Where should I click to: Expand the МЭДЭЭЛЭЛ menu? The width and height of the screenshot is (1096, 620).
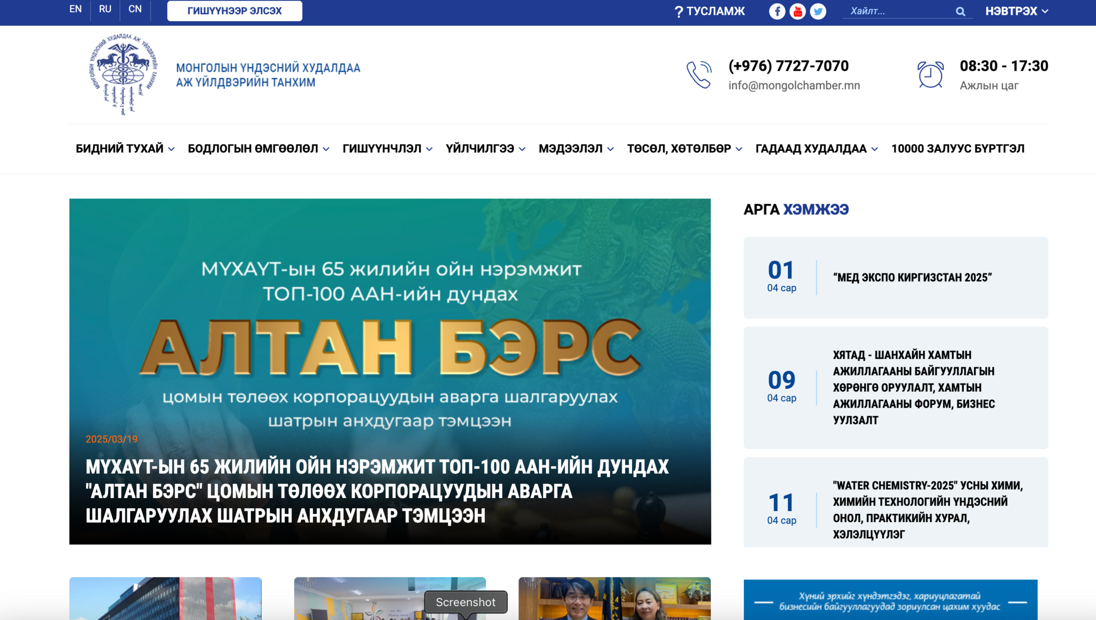(576, 149)
